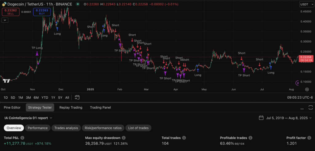This screenshot has width=315, height=151.
Task: Click the red SELL 0.22262 button
Action: [11, 12]
